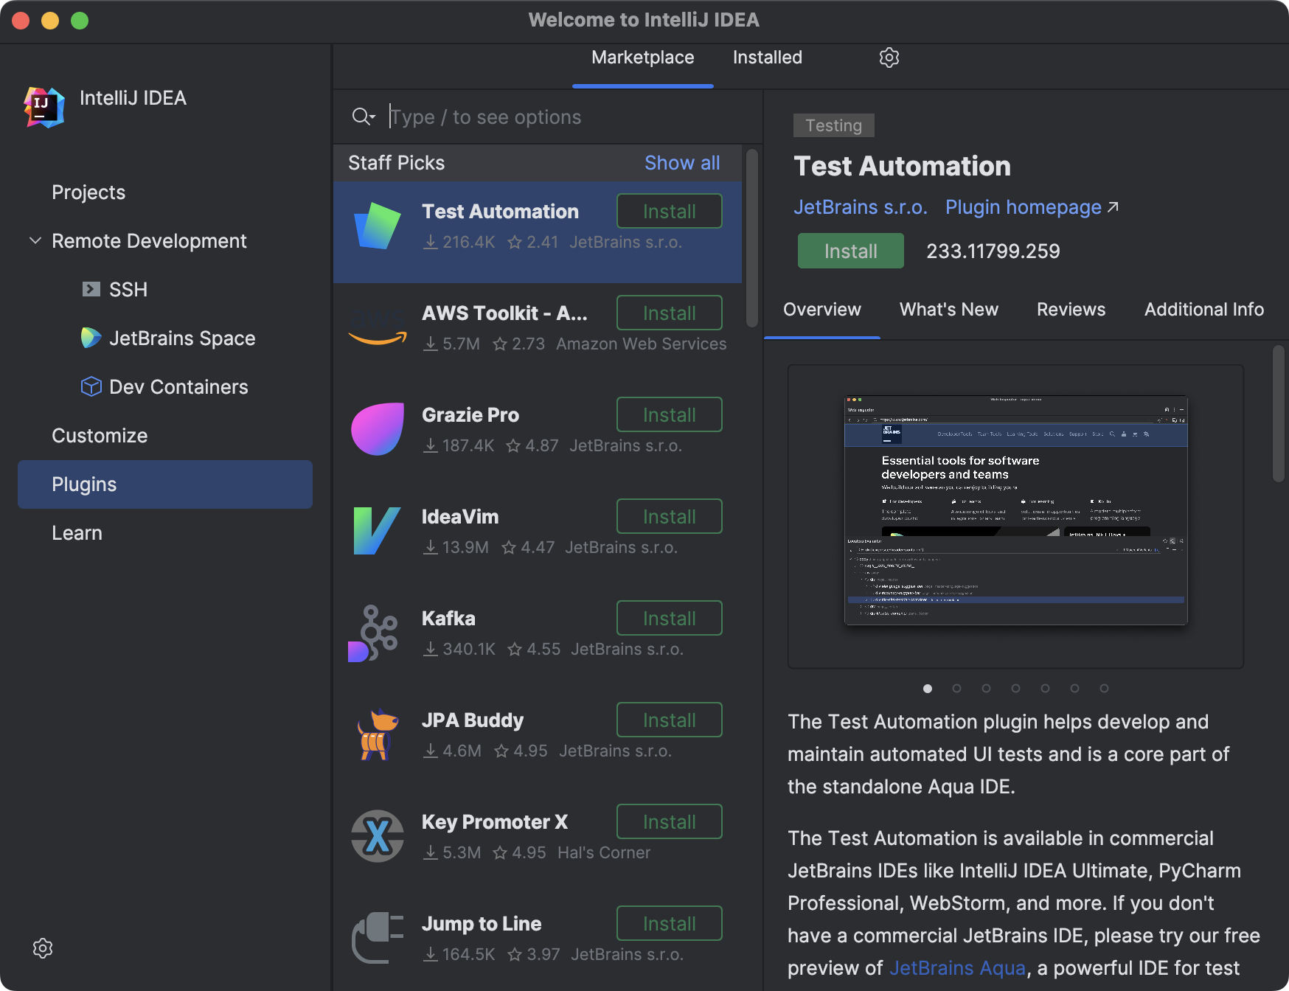Click the Jump to Line plug icon
This screenshot has height=991, width=1289.
pyautogui.click(x=378, y=938)
